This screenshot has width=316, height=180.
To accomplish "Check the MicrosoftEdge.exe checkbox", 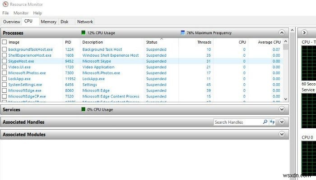I will point(5,90).
